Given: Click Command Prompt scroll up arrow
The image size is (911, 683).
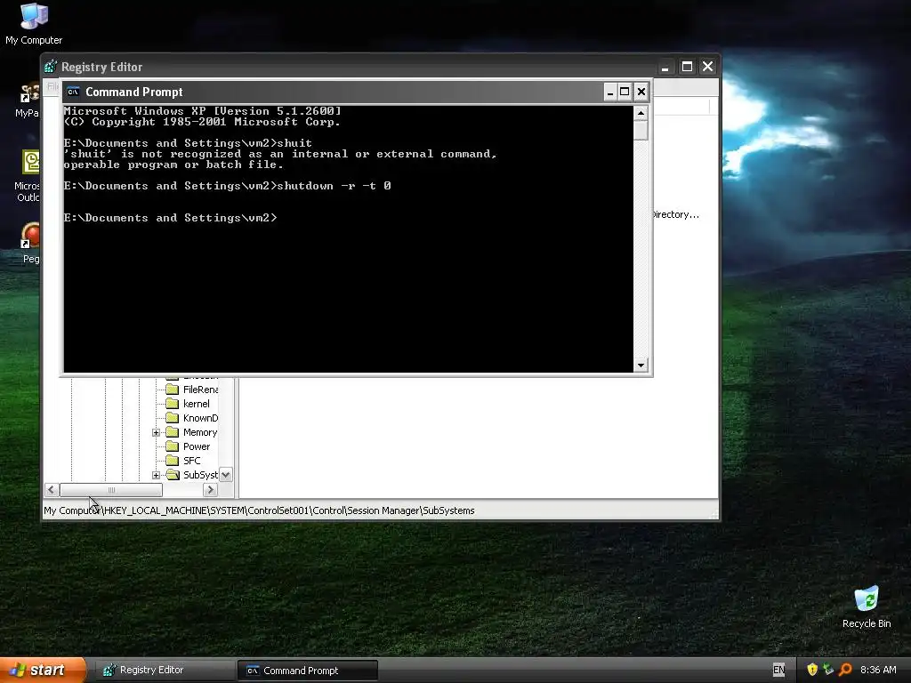Looking at the screenshot, I should 641,113.
